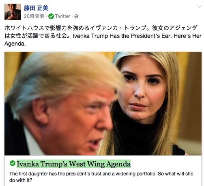Viewport: 204px width, 186px height.
Task: Click the green checkmark beside article title
Action: coord(13,163)
